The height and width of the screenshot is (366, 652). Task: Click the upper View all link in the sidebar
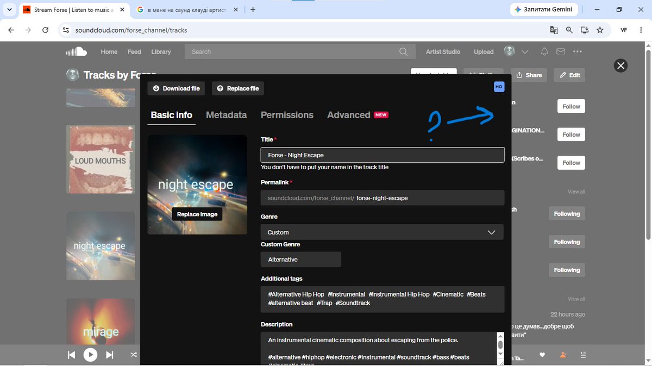576,191
